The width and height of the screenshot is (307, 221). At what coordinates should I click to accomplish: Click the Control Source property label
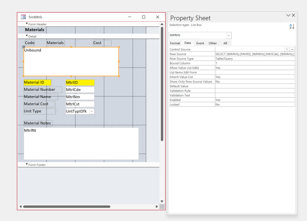[x=180, y=49]
